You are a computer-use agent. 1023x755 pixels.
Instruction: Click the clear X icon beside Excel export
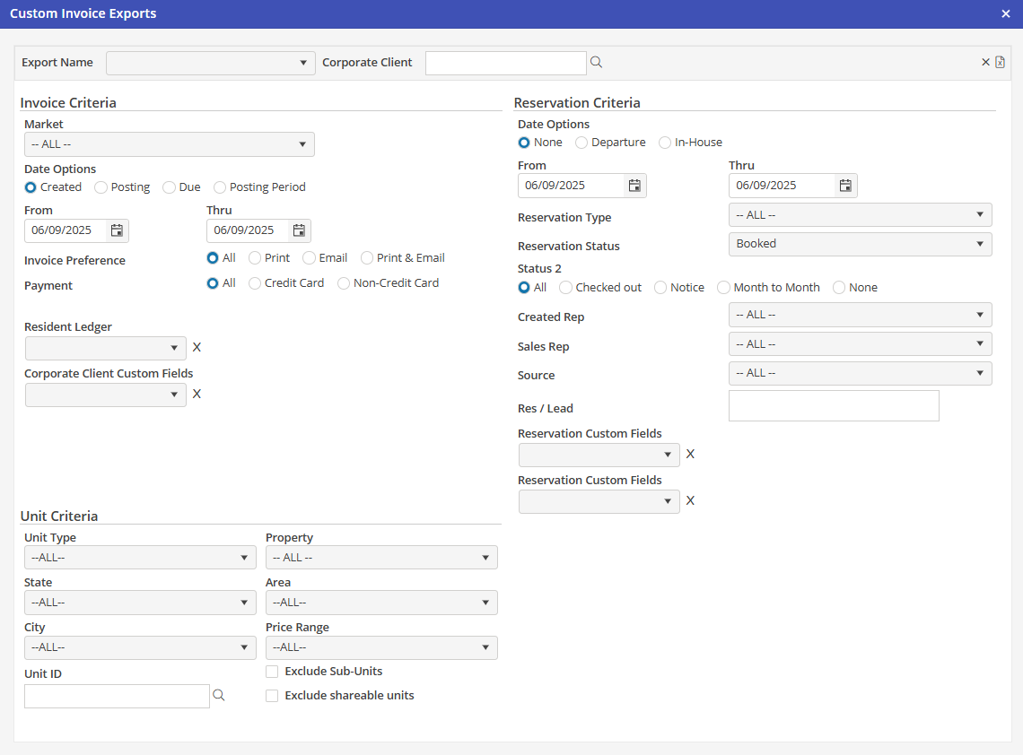(985, 63)
